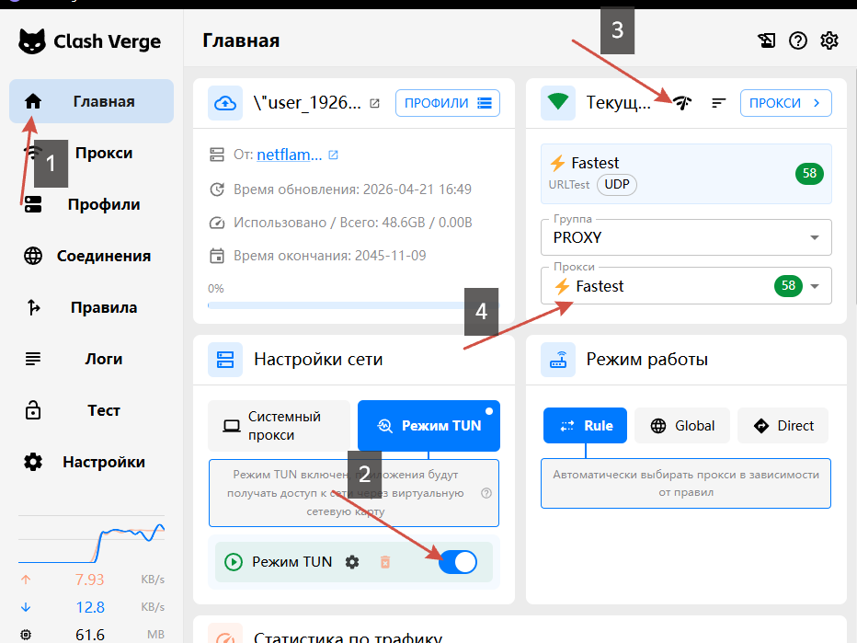Open the Правила page
The height and width of the screenshot is (643, 857).
click(91, 307)
